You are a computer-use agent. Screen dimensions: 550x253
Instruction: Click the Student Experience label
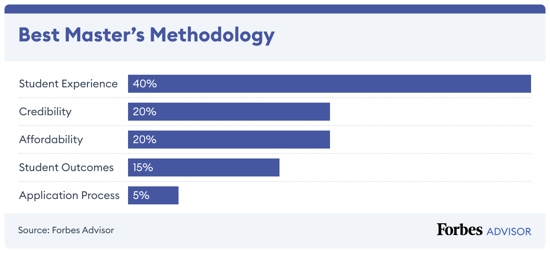tap(68, 84)
